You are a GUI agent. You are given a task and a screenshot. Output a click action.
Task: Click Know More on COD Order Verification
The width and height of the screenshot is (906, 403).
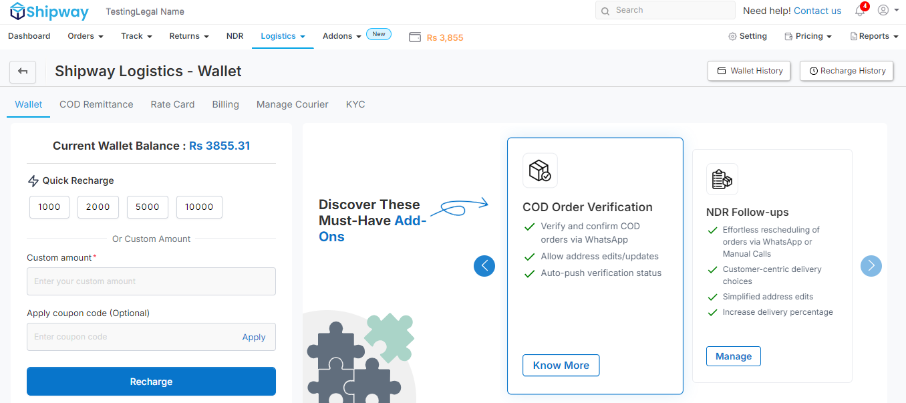point(561,366)
